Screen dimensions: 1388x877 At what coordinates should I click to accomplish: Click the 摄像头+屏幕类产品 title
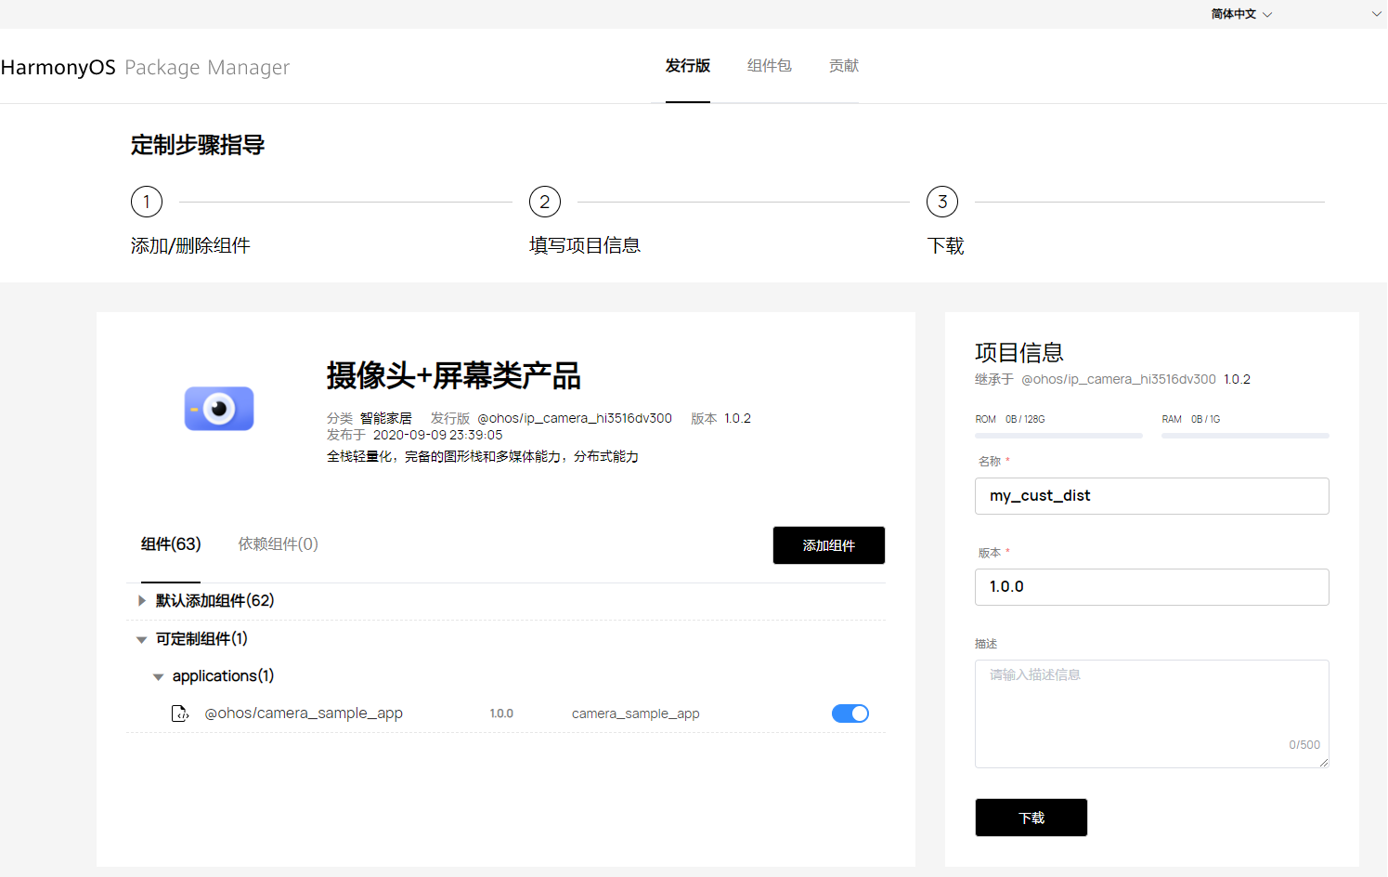point(454,376)
